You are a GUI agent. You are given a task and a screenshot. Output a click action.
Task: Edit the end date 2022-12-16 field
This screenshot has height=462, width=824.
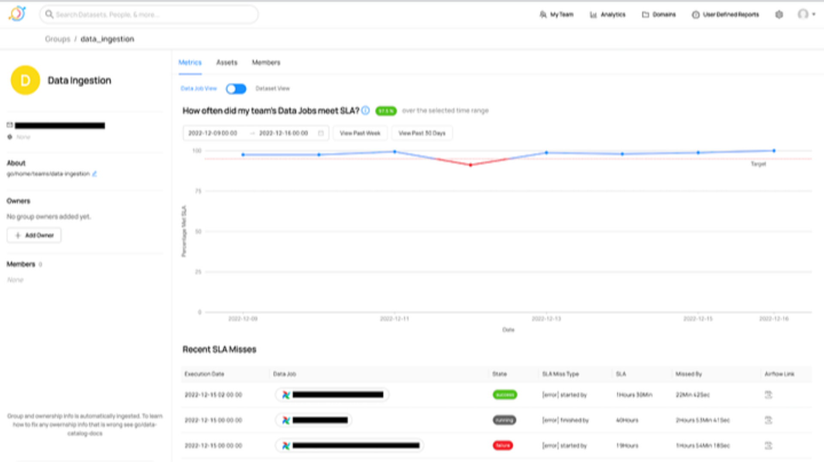tap(284, 133)
